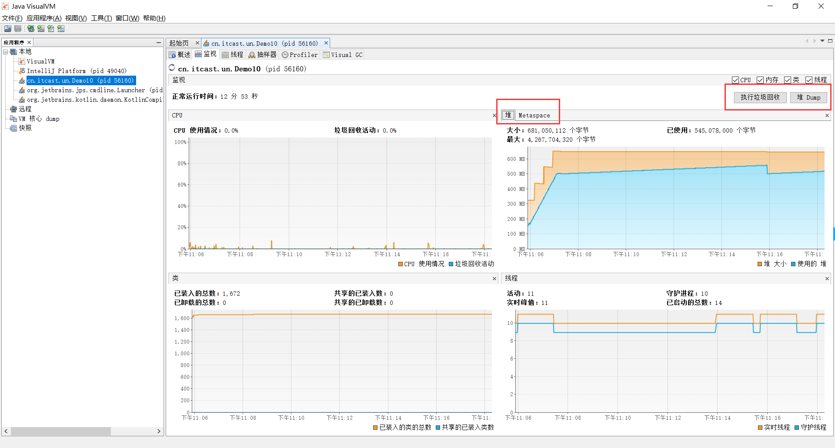Switch to the Visual GC tab
This screenshot has height=448, width=835.
coord(343,55)
